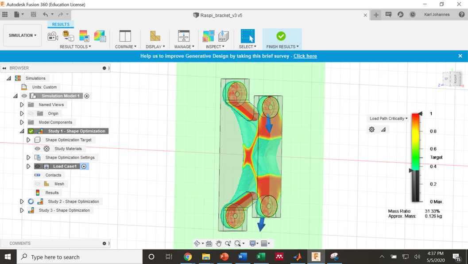Screen dimensions: 468x264
Task: Toggle visibility of Load Case1
Action: [37, 166]
